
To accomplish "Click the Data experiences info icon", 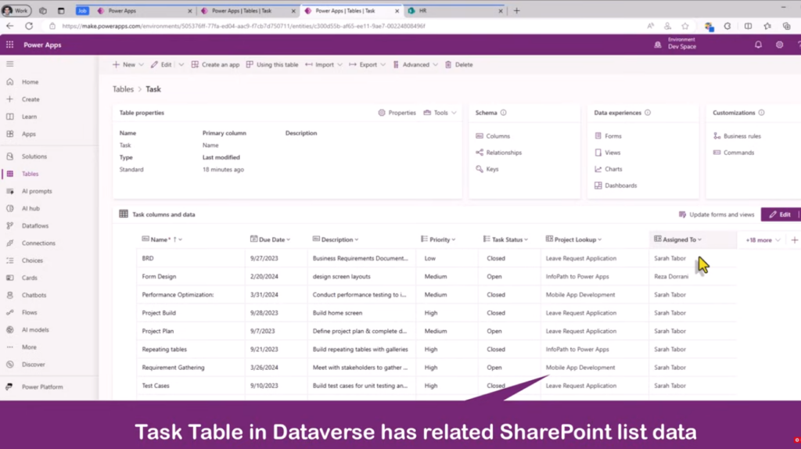I will (648, 113).
